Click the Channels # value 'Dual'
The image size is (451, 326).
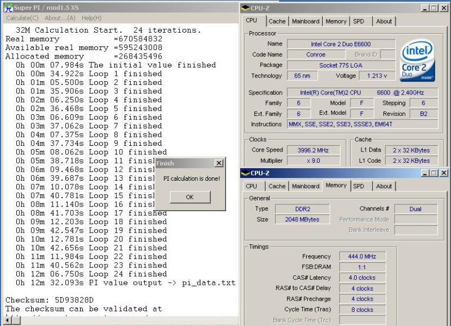pos(415,209)
